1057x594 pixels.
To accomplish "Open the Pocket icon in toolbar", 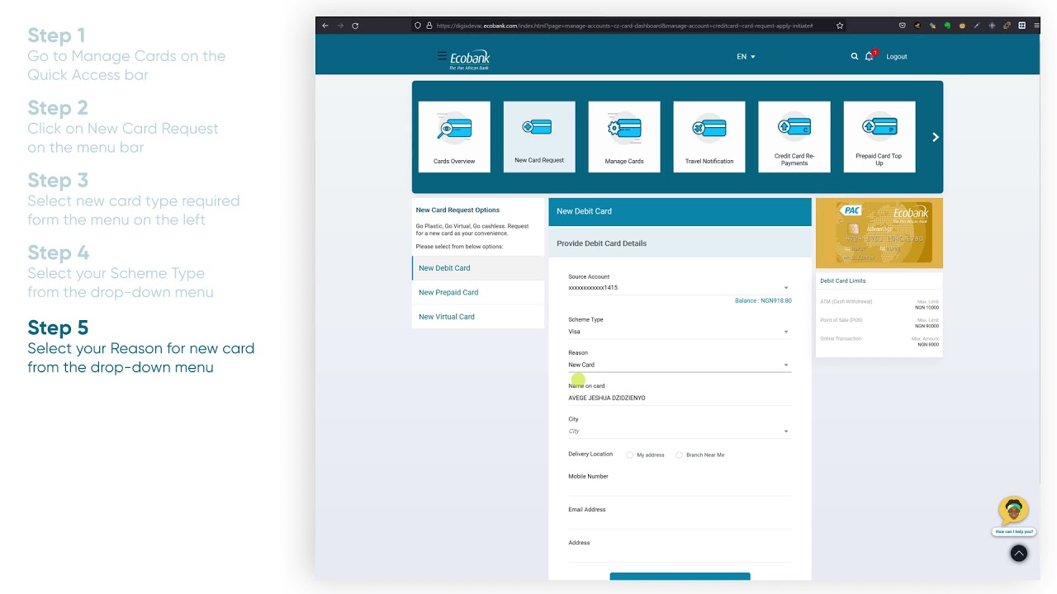I will 903,26.
